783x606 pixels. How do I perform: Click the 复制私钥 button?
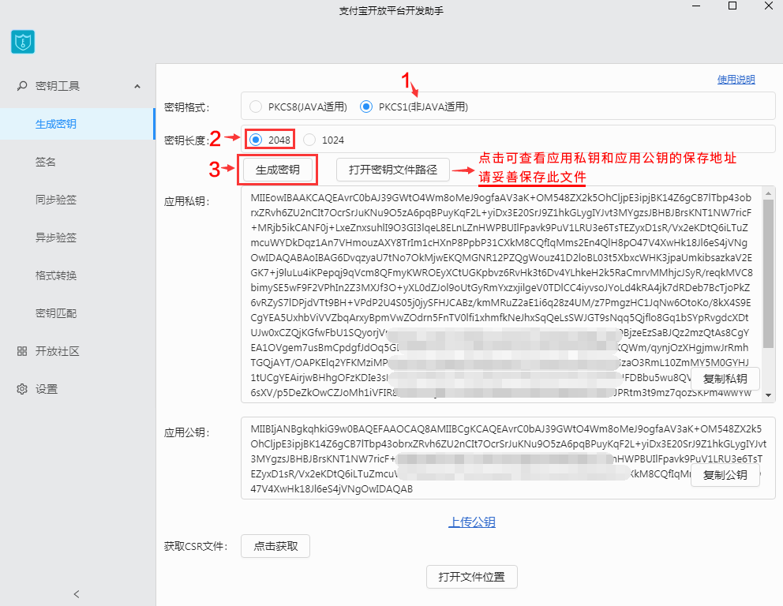725,379
